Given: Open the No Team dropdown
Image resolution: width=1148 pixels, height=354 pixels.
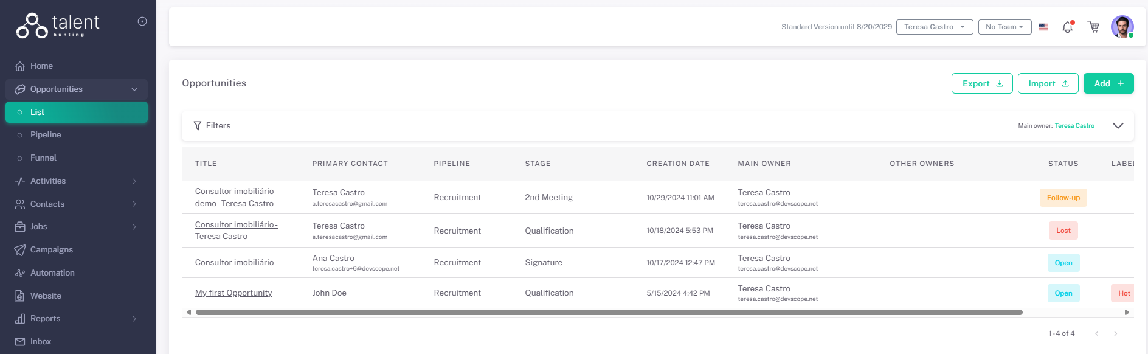Looking at the screenshot, I should (1005, 27).
